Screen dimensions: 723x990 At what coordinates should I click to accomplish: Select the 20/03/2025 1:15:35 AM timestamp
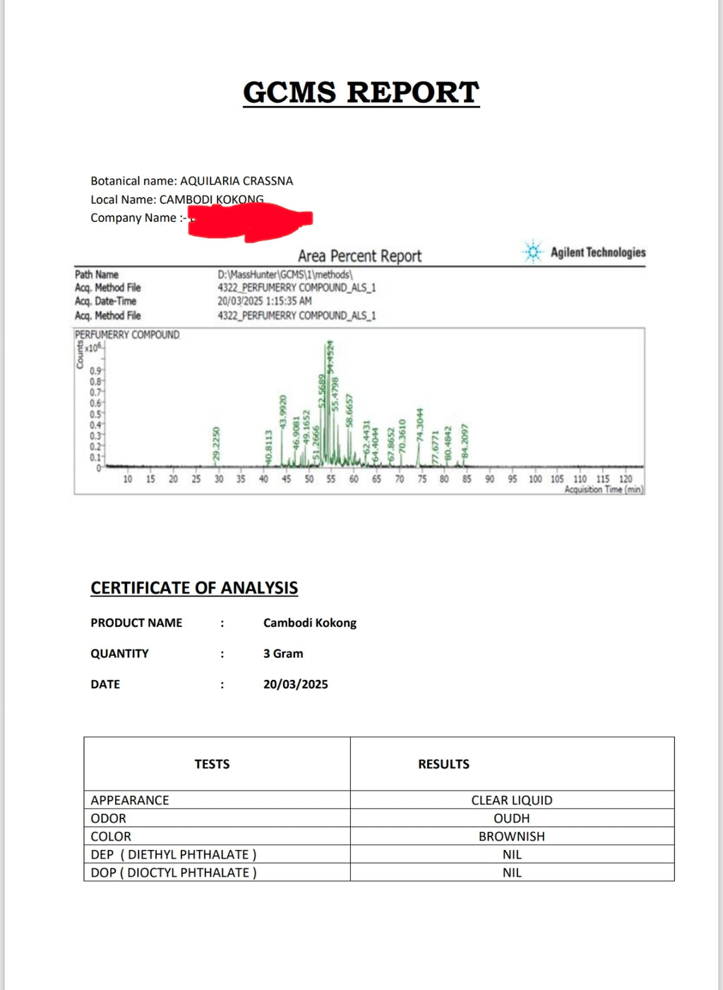264,301
